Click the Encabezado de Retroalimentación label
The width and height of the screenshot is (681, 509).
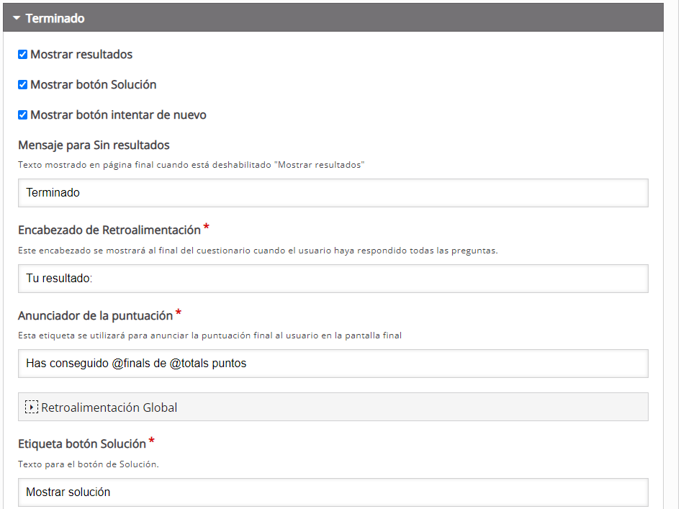pos(109,230)
